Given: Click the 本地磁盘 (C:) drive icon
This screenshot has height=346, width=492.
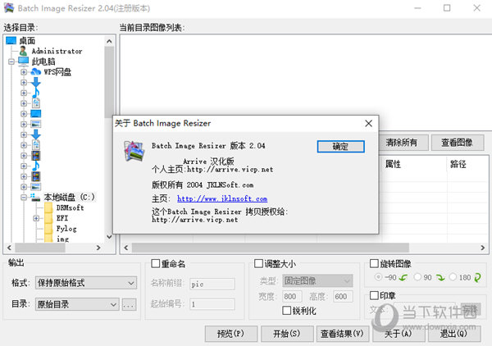Looking at the screenshot, I should click(35, 197).
